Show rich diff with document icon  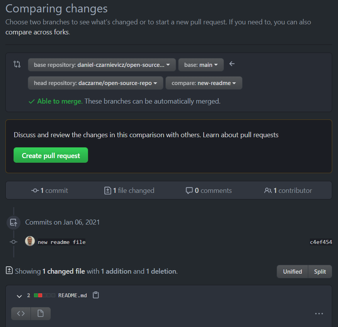point(41,313)
